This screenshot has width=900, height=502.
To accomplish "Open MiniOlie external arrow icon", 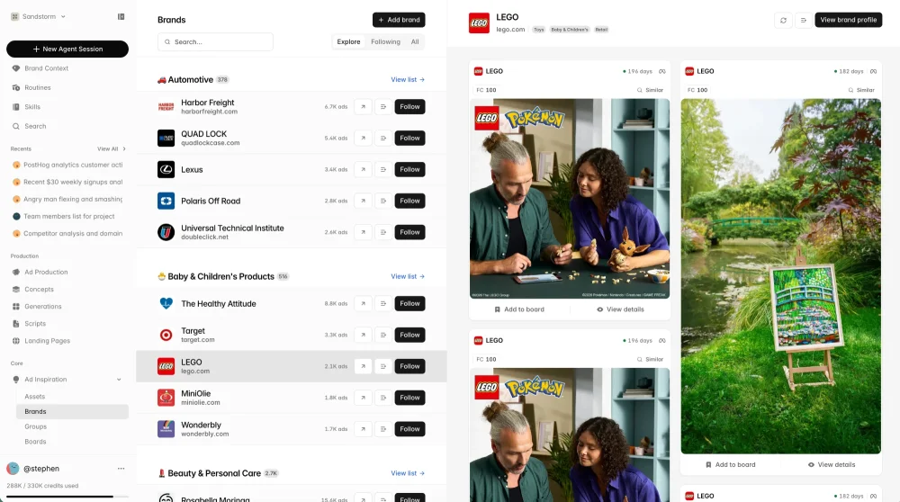I will (363, 398).
